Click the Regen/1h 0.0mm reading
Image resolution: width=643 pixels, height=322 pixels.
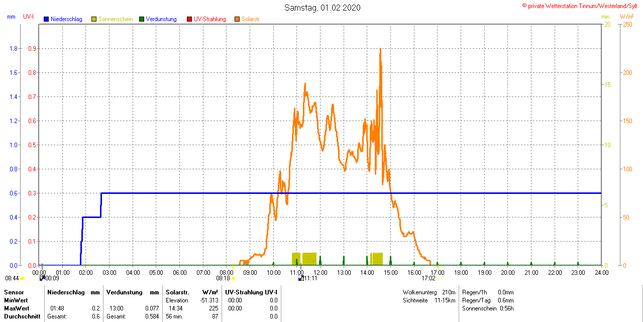(x=488, y=292)
